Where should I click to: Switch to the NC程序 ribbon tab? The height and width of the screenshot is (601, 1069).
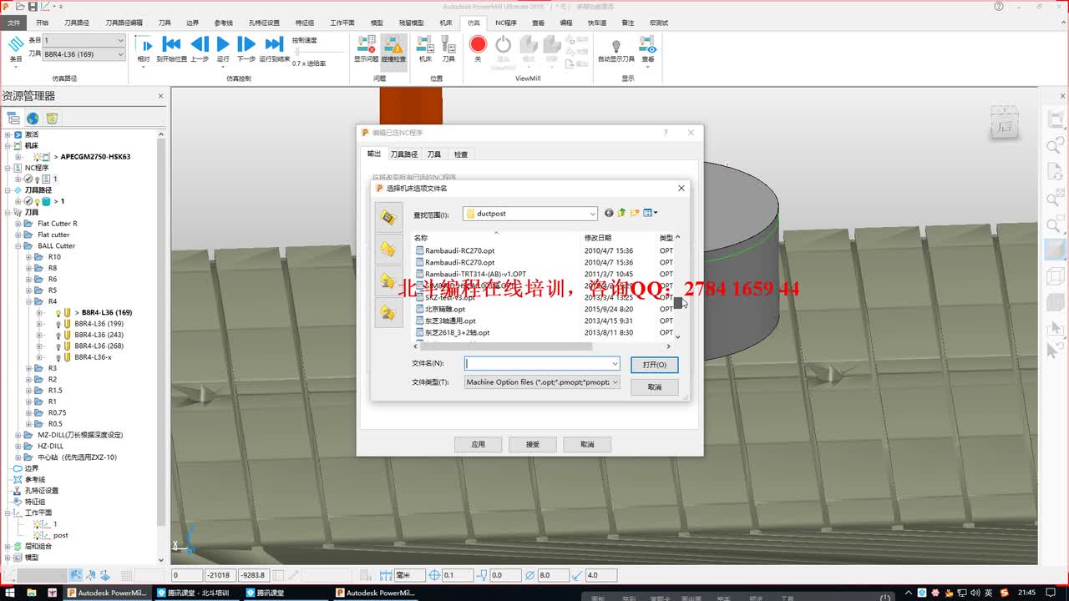click(505, 23)
